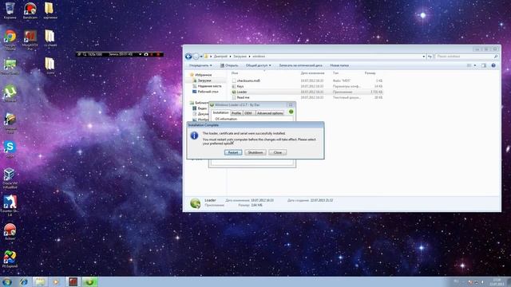Select the Google Chrome desktop shortcut
The image size is (511, 287).
point(10,40)
